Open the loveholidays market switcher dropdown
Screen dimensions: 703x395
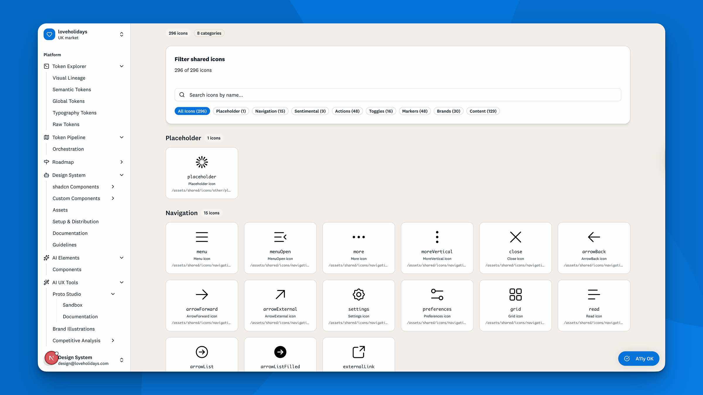pos(122,35)
